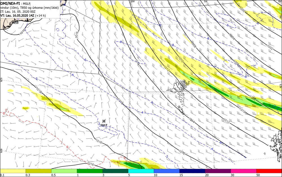The image size is (282, 177).
Task: Click the '50' legend scale value
Action: (258, 175)
